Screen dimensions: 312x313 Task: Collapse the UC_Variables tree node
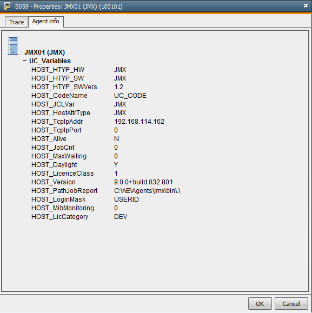[x=24, y=61]
